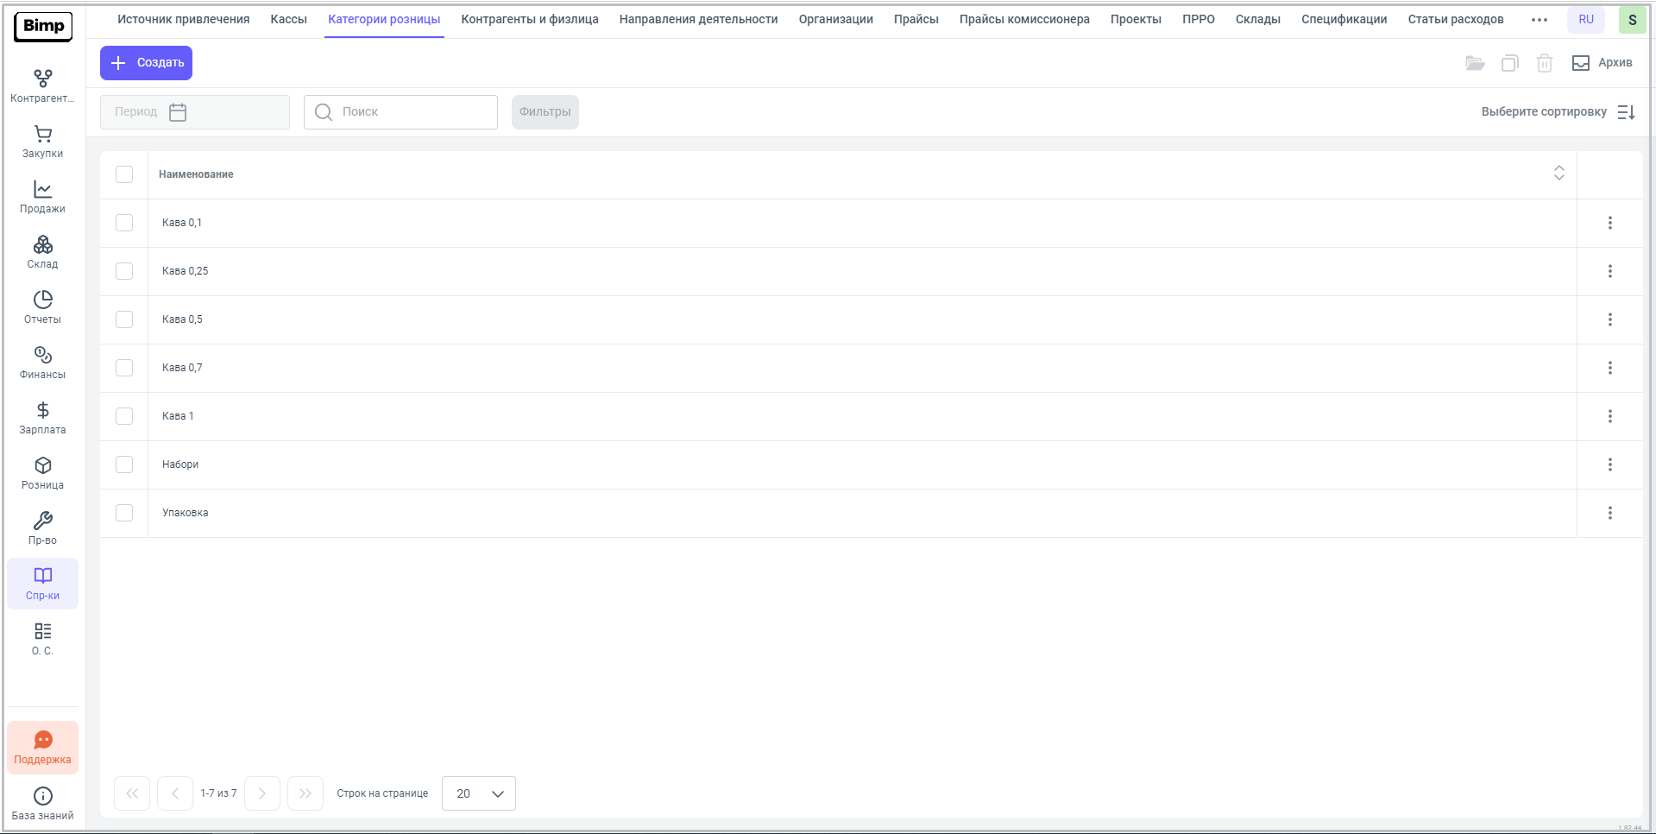Image resolution: width=1656 pixels, height=834 pixels.
Task: Open three-dot menu for Упаковка row
Action: click(x=1609, y=513)
